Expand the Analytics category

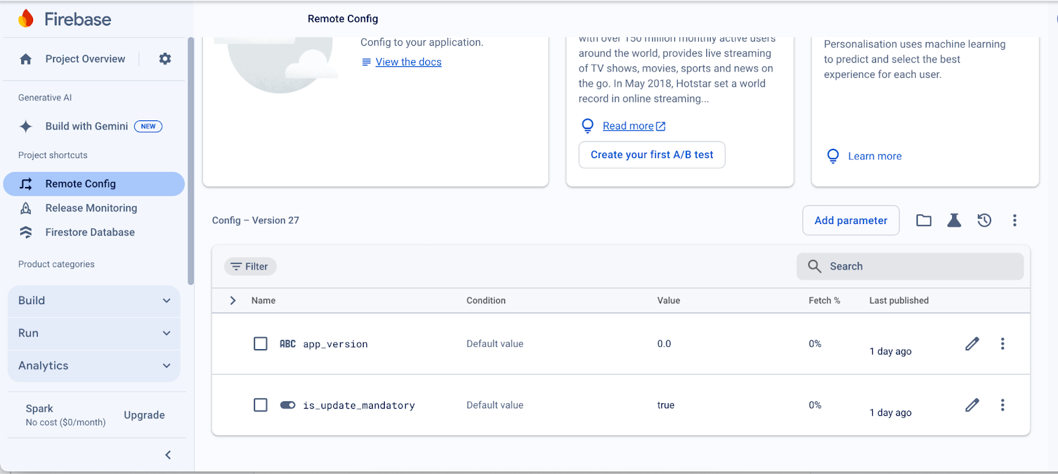(94, 366)
